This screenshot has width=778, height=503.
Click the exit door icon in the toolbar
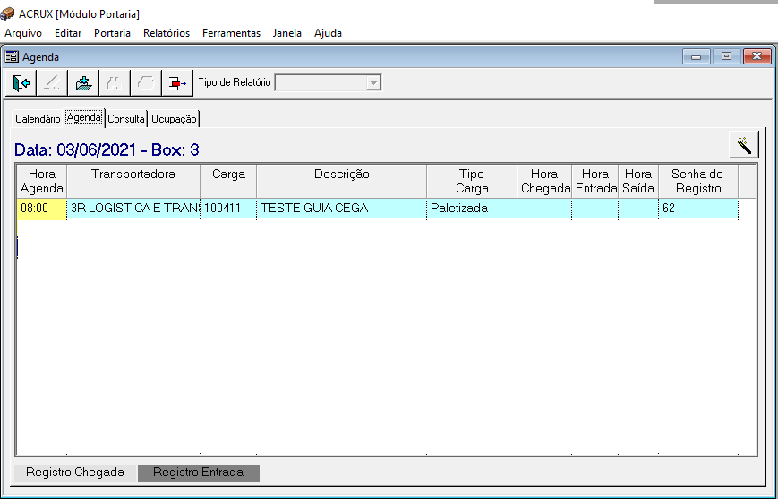[x=21, y=83]
